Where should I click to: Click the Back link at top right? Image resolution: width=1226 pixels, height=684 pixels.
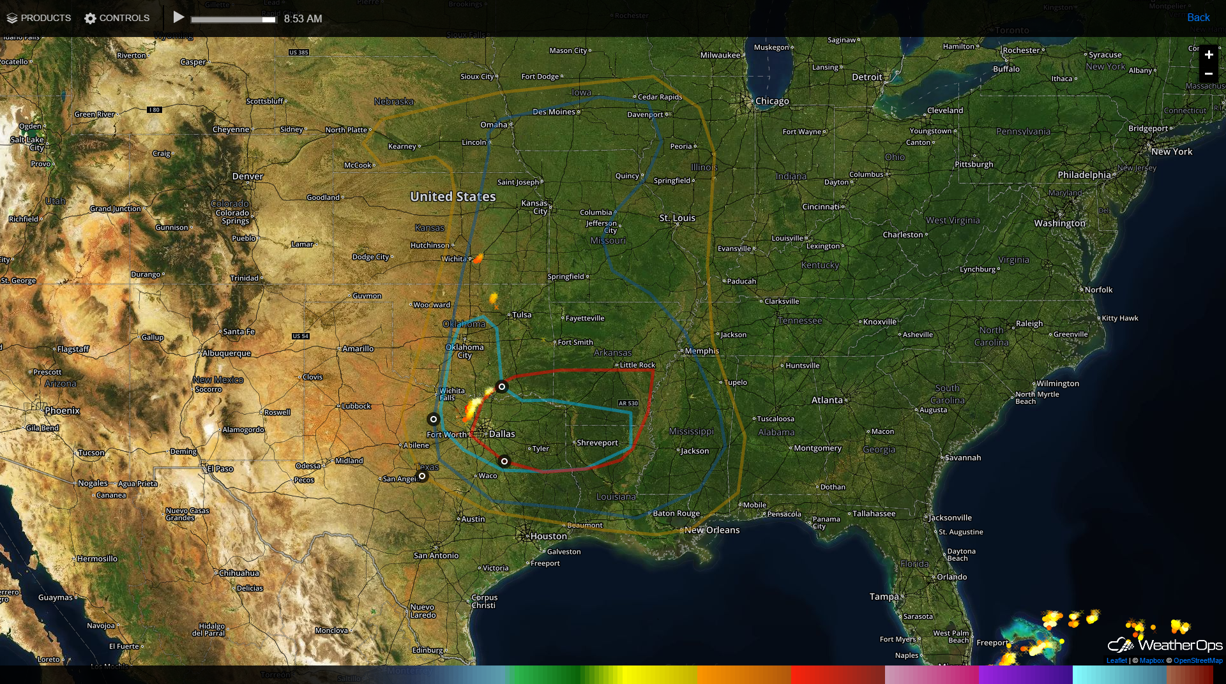pyautogui.click(x=1198, y=17)
